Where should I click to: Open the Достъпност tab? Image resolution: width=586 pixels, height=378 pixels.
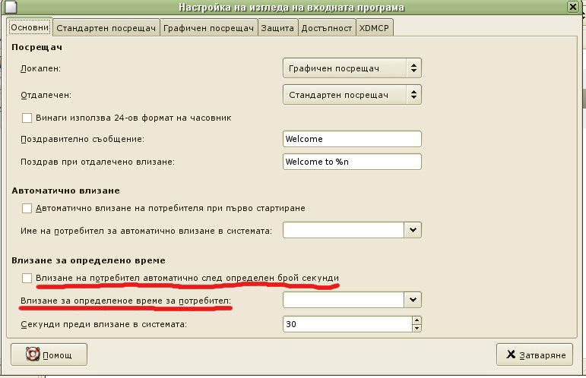pyautogui.click(x=326, y=28)
